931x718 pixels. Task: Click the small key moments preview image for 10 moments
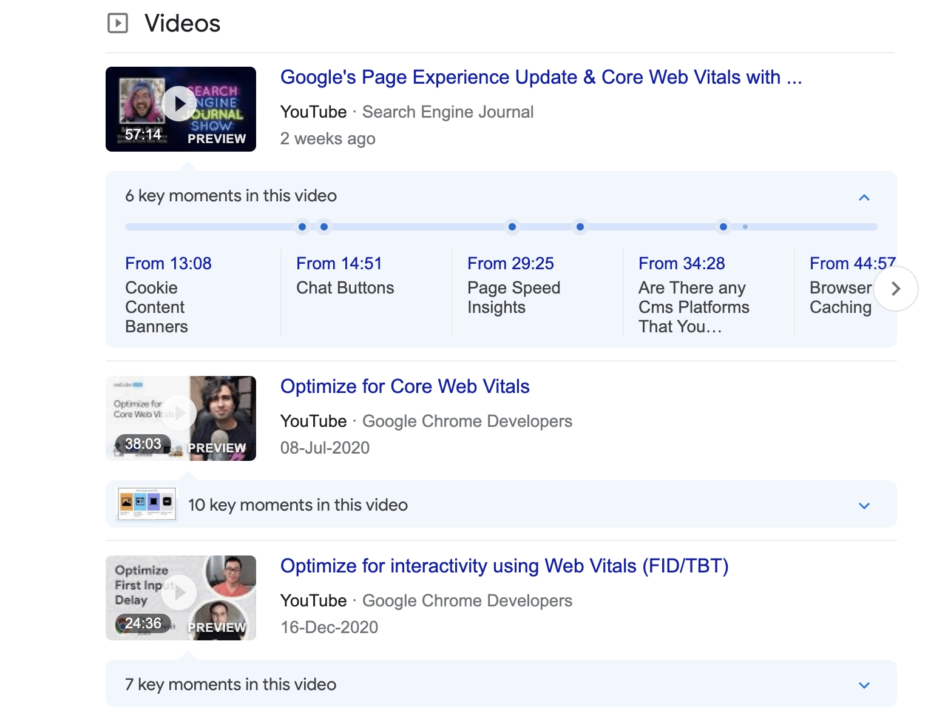coord(147,504)
